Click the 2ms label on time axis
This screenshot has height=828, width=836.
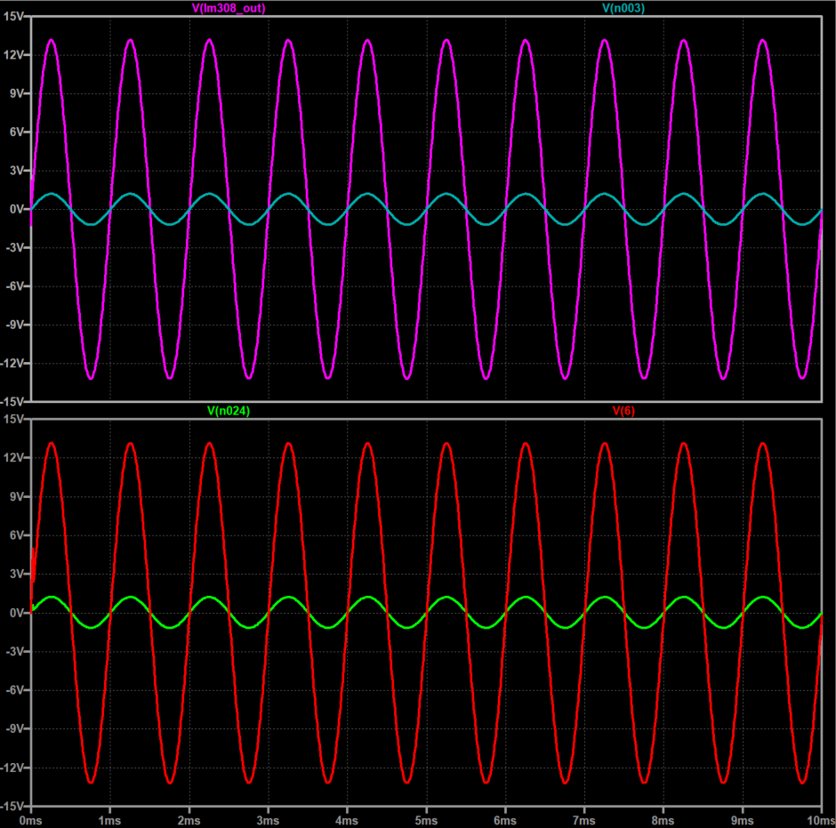point(189,821)
